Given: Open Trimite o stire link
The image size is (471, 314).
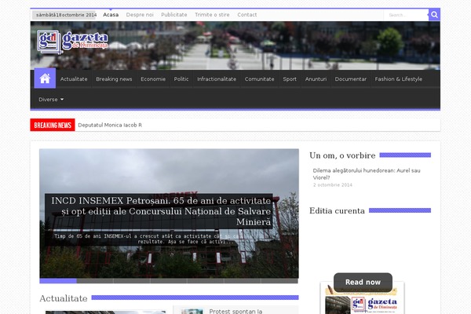Looking at the screenshot, I should [212, 15].
